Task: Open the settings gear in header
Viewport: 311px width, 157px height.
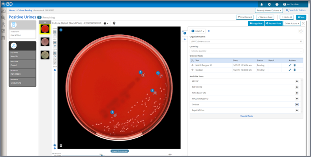Action: 269,4
